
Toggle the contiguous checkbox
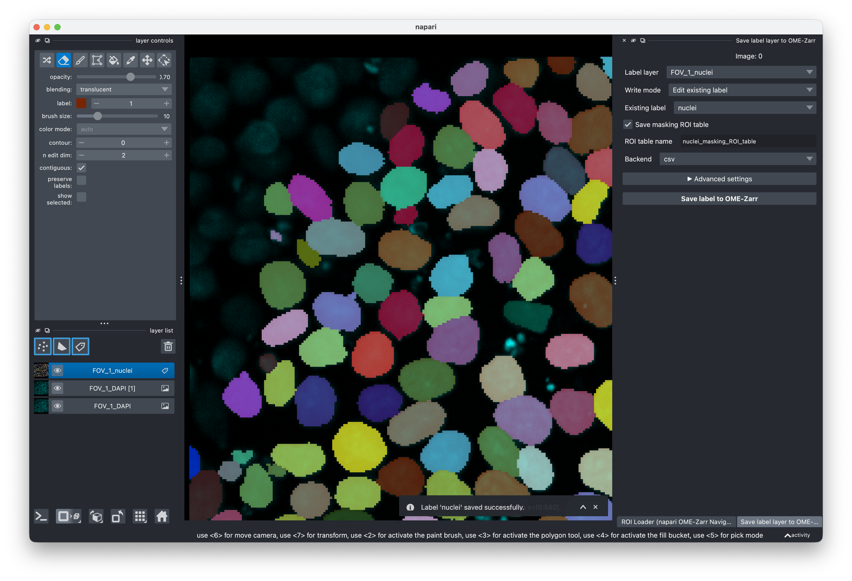pyautogui.click(x=81, y=168)
